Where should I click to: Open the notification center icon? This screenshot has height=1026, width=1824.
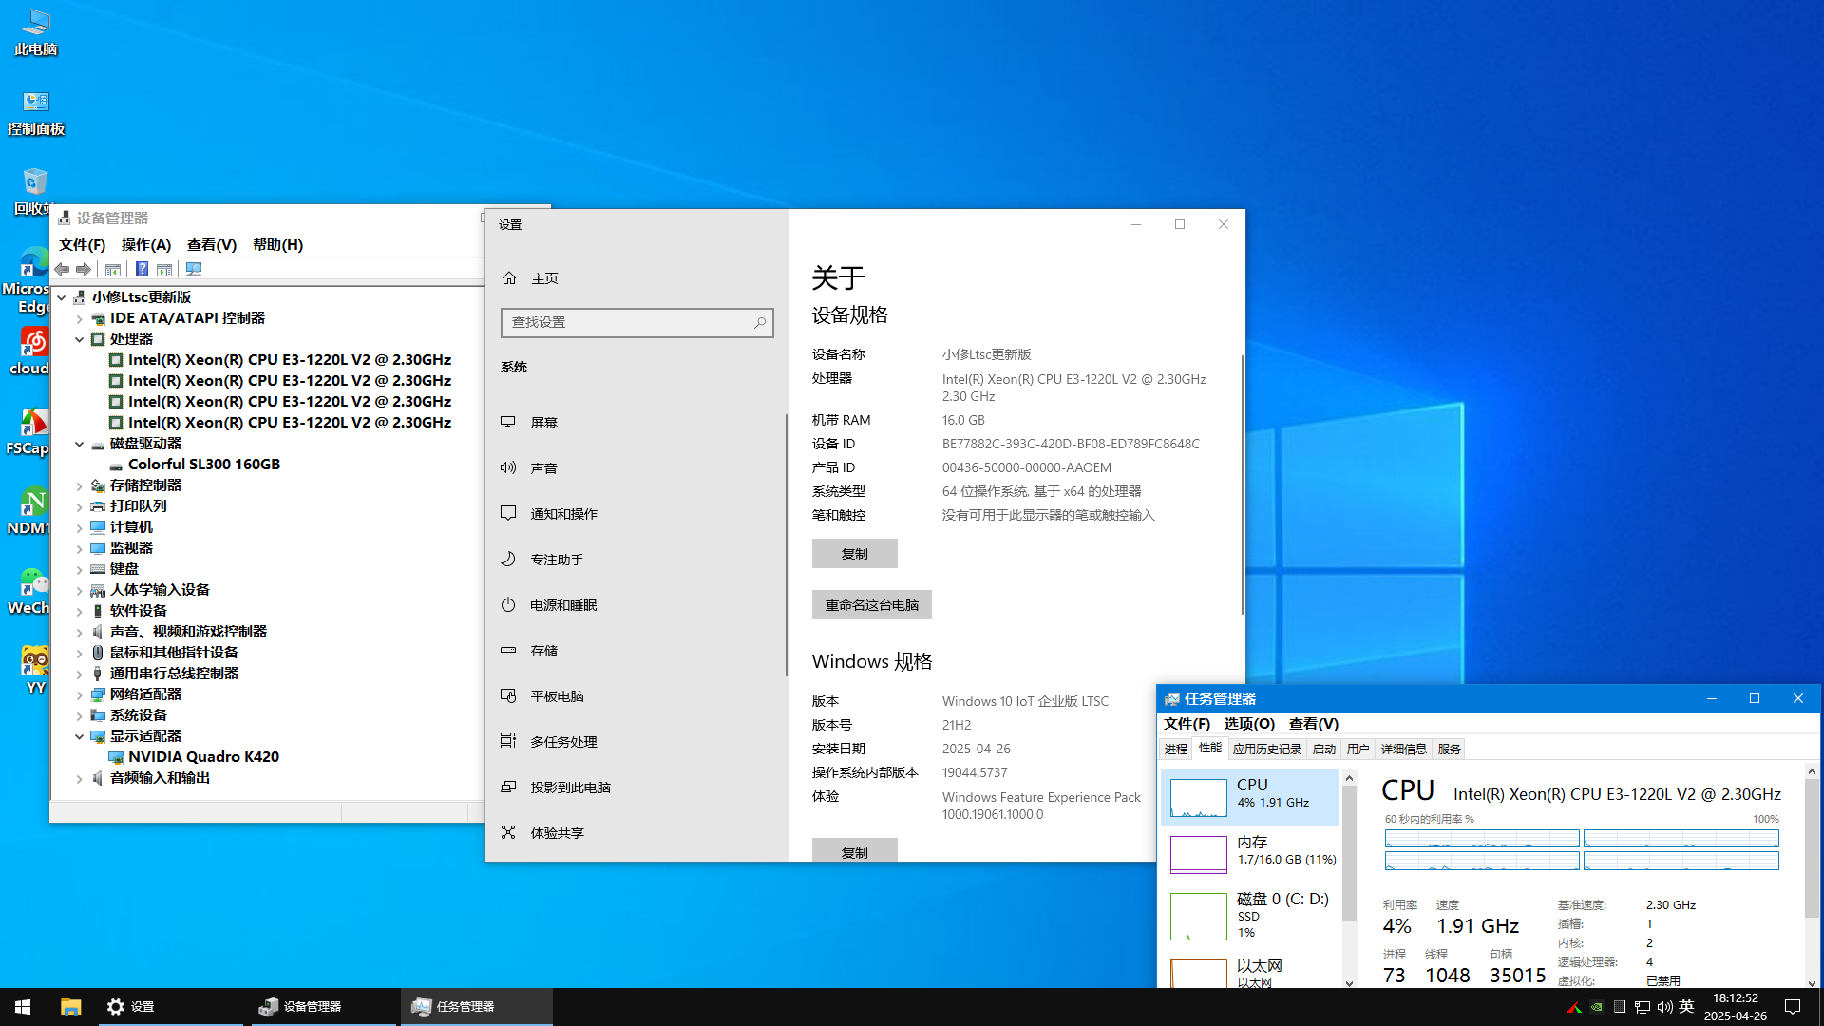tap(1793, 1007)
